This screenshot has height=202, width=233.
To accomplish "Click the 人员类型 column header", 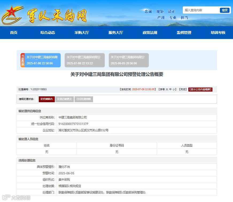I will pyautogui.click(x=187, y=145).
